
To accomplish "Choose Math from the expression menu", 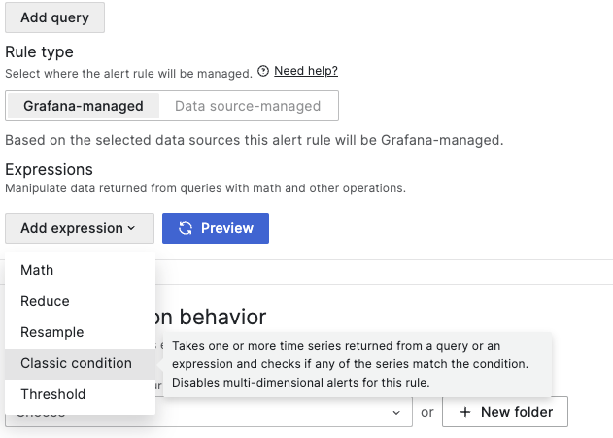I will coord(37,270).
